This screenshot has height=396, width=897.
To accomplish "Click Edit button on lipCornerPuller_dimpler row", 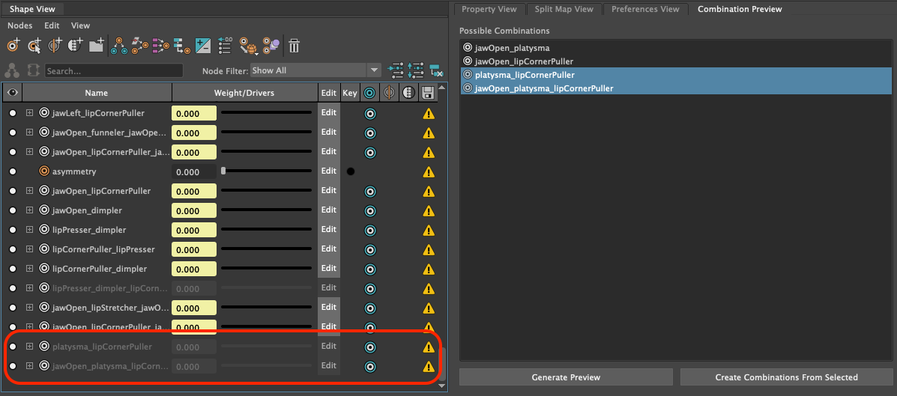I will 329,268.
